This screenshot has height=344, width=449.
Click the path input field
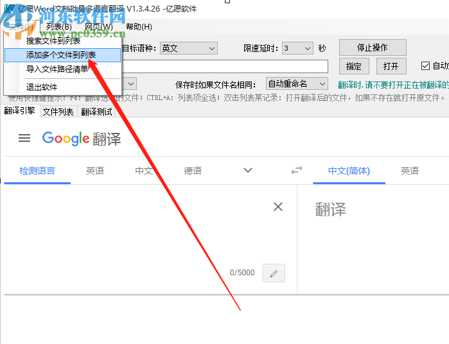[225, 66]
